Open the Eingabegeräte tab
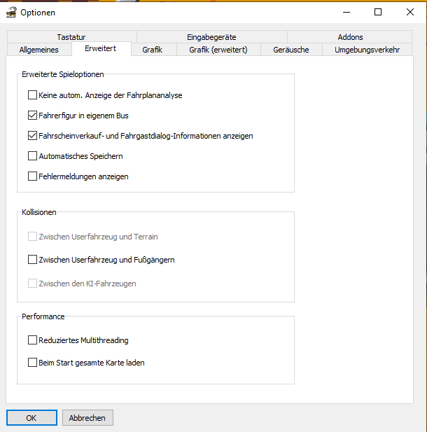Screen dimensions: 427x432 click(211, 37)
